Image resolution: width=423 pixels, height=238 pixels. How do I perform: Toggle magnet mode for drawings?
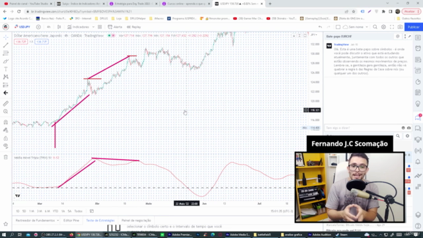pyautogui.click(x=6, y=122)
